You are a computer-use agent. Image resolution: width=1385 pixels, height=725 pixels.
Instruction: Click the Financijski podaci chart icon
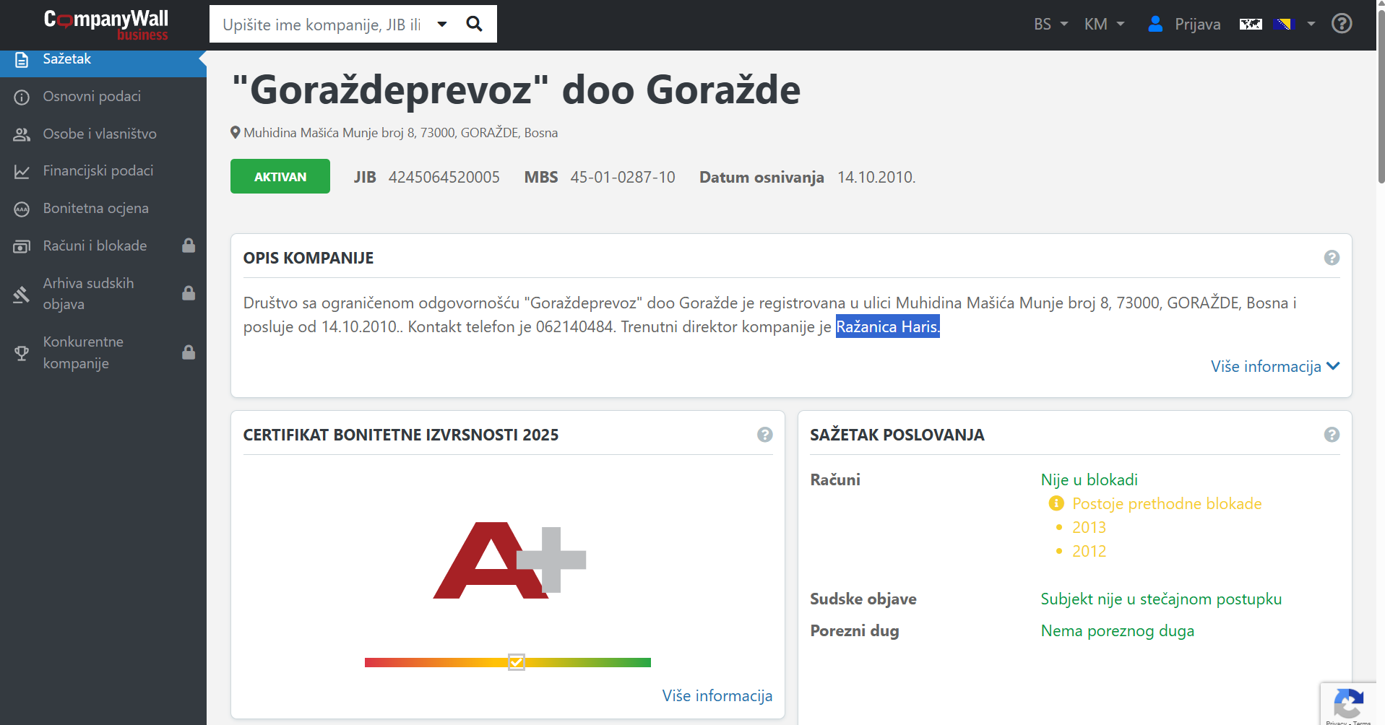coord(22,172)
